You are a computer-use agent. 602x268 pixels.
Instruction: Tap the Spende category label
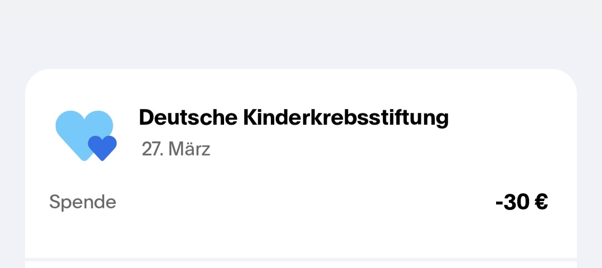pos(82,202)
